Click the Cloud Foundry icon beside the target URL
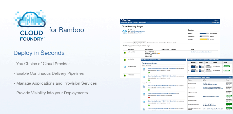This screenshot has height=114, width=233. 124,32
